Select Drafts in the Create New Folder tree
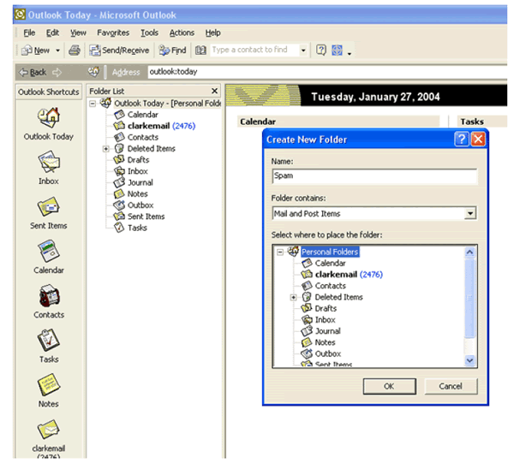This screenshot has height=469, width=514. click(x=326, y=308)
